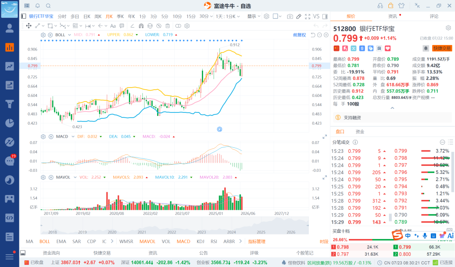Expand the MAVOL indicator dropdown

75,177
